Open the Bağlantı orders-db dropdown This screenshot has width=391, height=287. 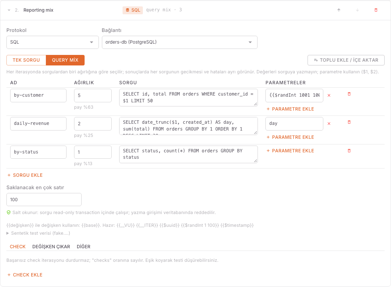(x=180, y=42)
